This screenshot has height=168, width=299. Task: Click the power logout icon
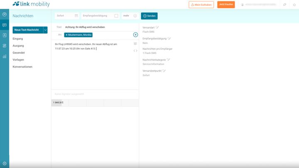(294, 5)
